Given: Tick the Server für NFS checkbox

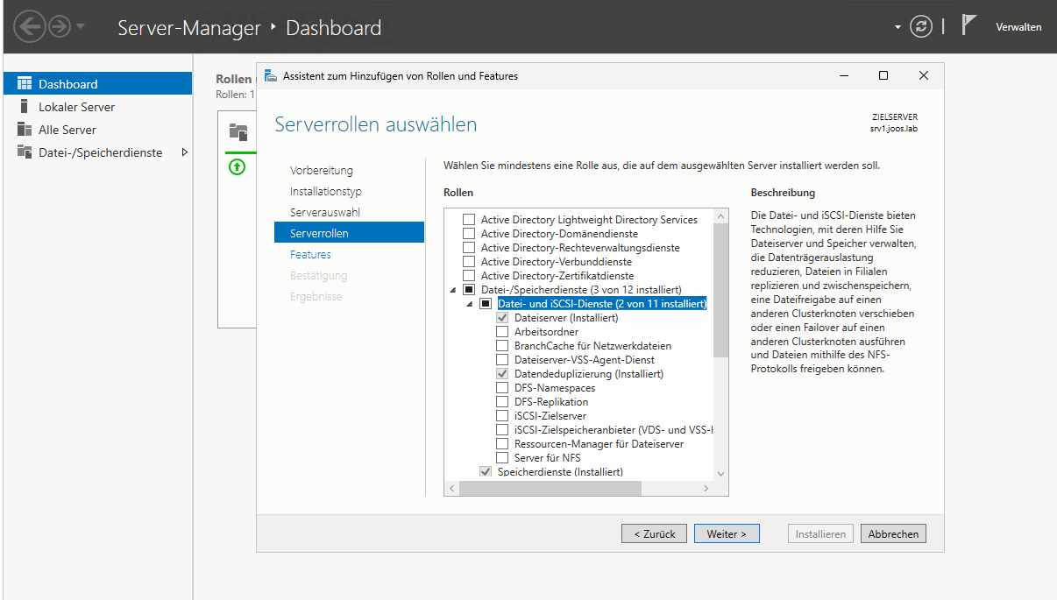Looking at the screenshot, I should click(502, 458).
